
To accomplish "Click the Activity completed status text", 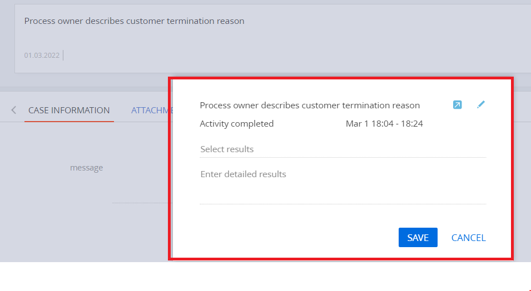I will pyautogui.click(x=237, y=124).
